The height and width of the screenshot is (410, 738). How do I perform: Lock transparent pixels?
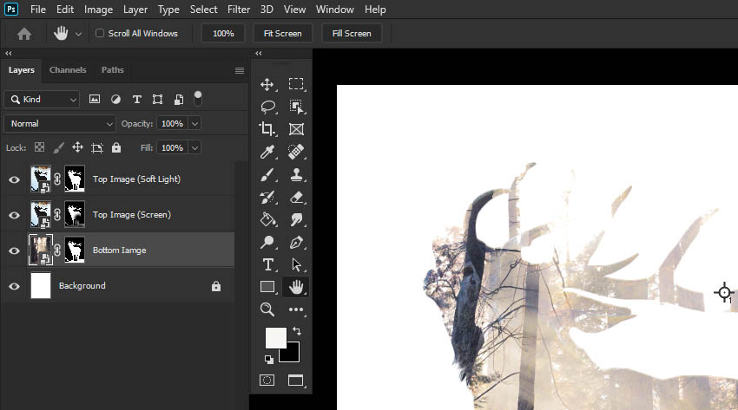[x=40, y=147]
